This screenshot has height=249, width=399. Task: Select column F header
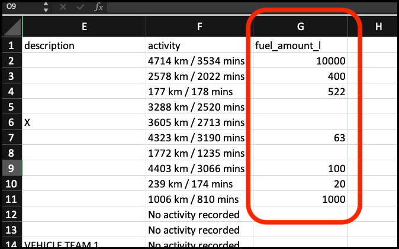click(199, 26)
